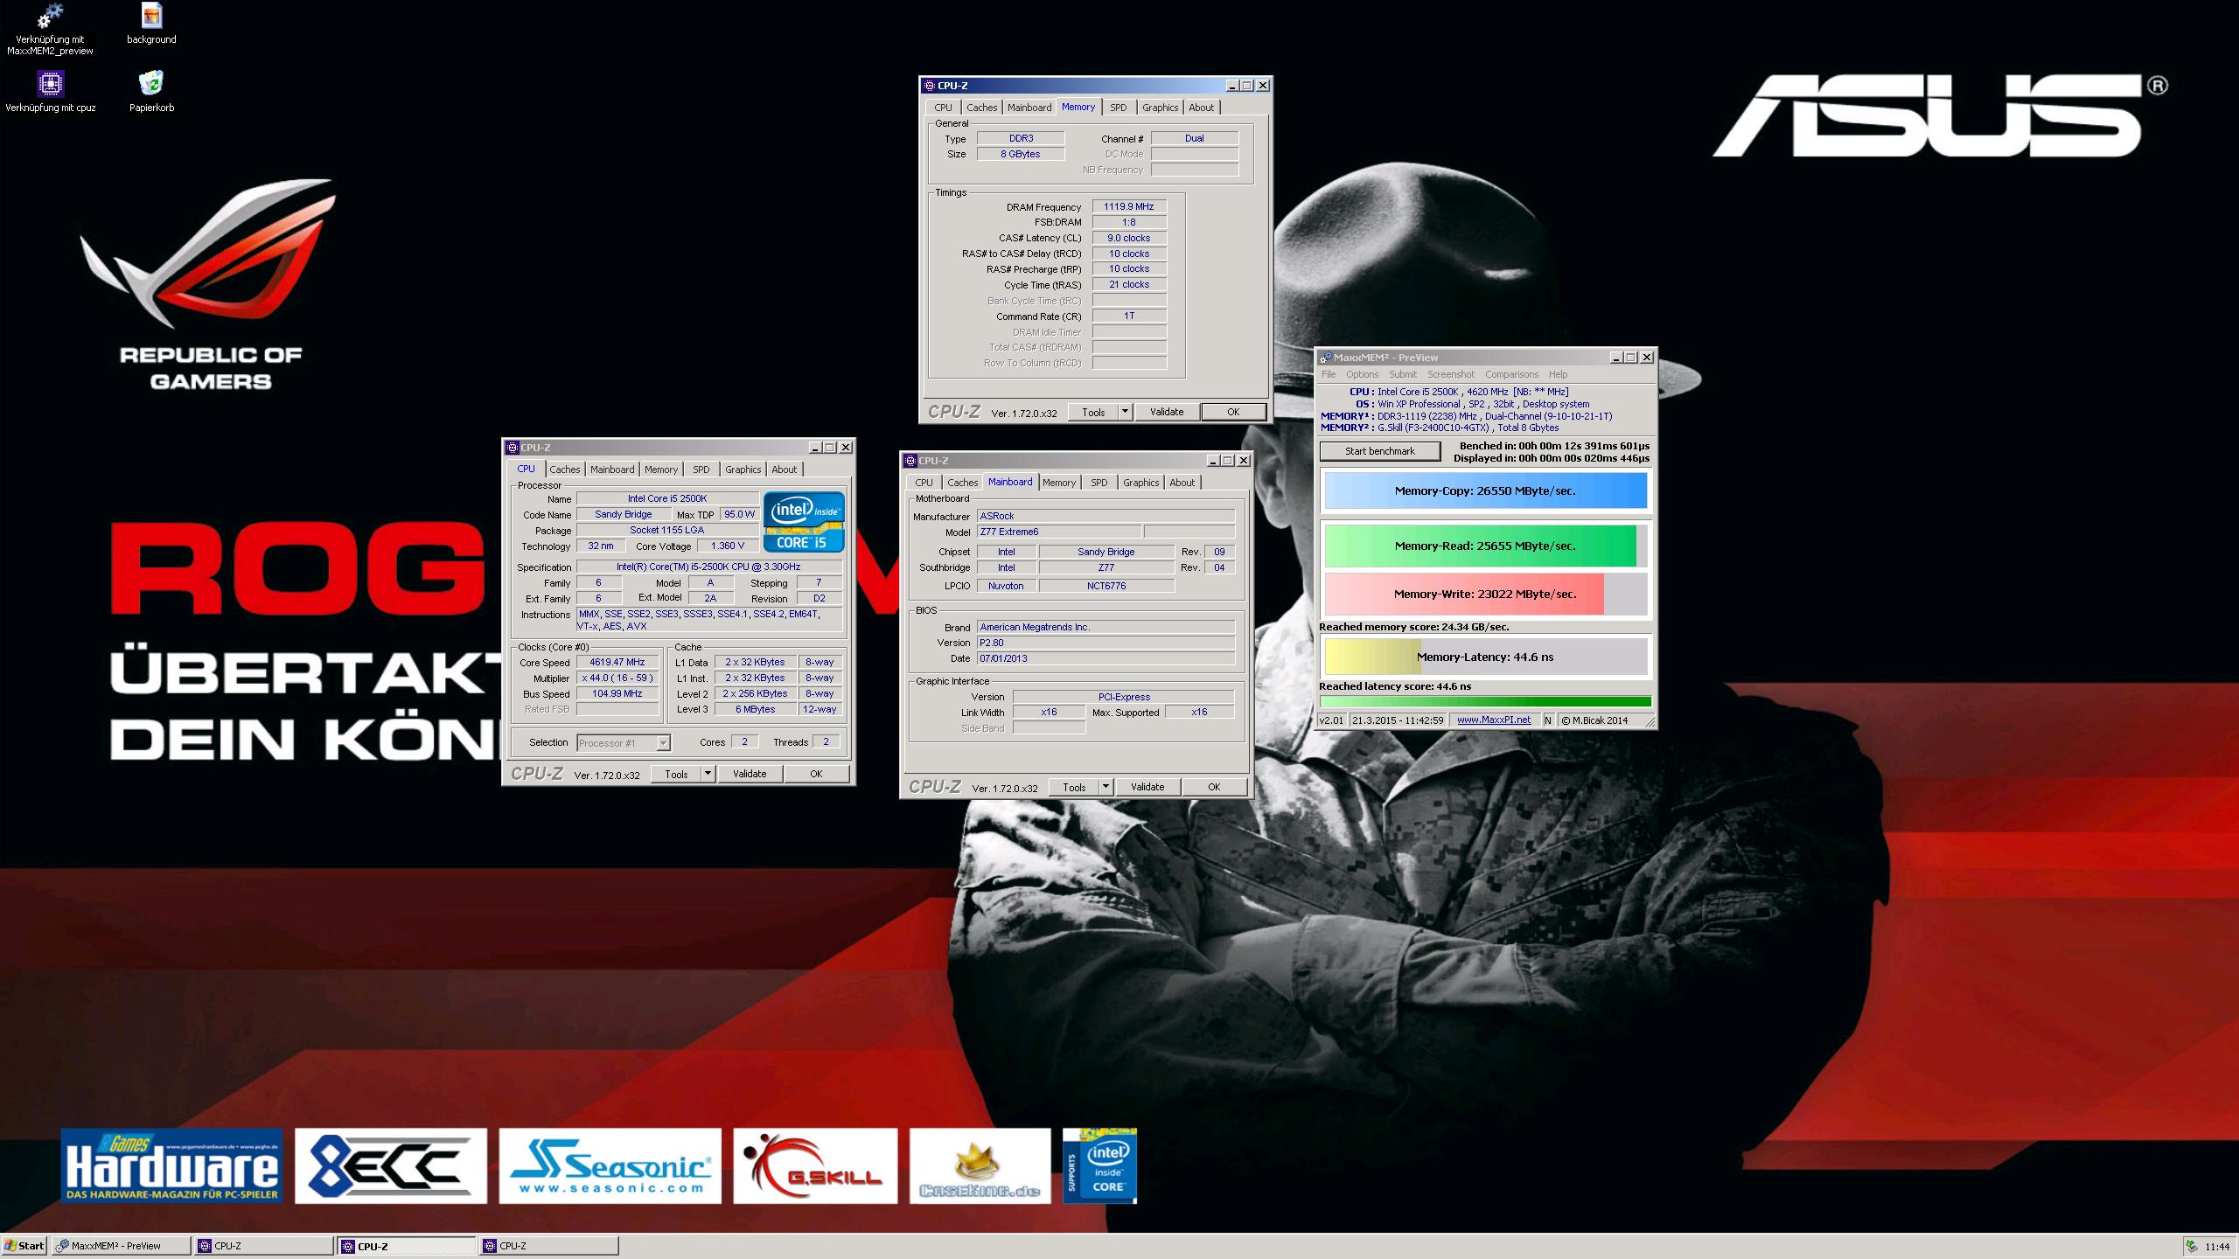The width and height of the screenshot is (2239, 1259).
Task: Open the Mainboard tab in the Memory window
Action: coord(1029,108)
